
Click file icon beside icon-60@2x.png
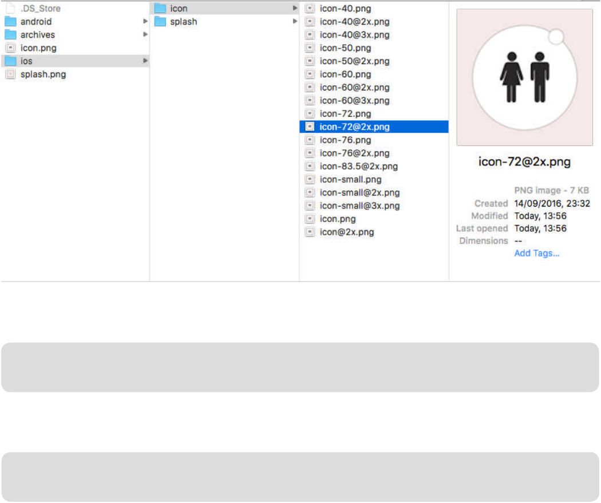[310, 88]
